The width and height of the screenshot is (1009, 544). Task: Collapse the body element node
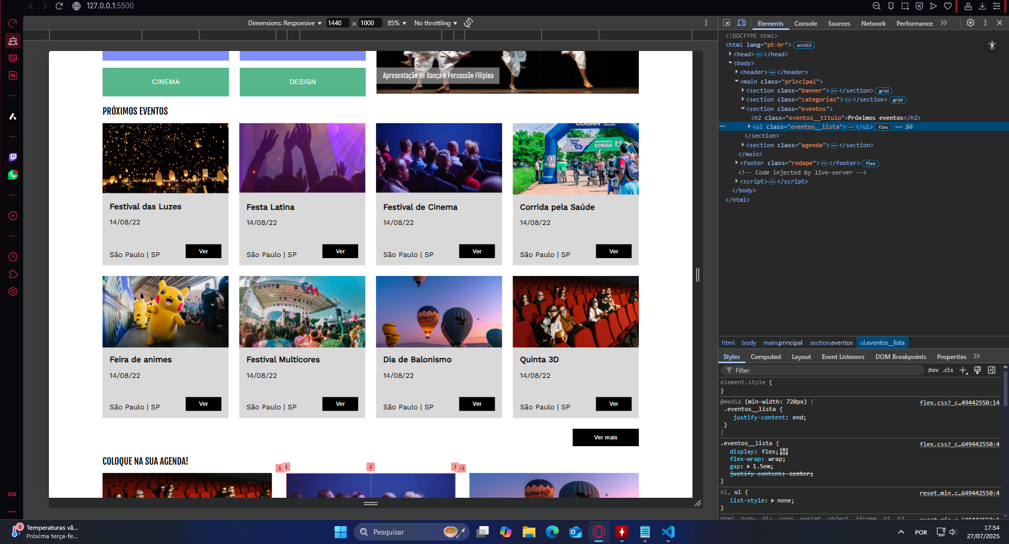(730, 63)
